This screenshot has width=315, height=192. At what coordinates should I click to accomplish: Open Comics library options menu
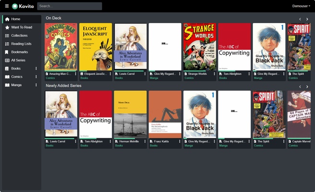pyautogui.click(x=36, y=77)
